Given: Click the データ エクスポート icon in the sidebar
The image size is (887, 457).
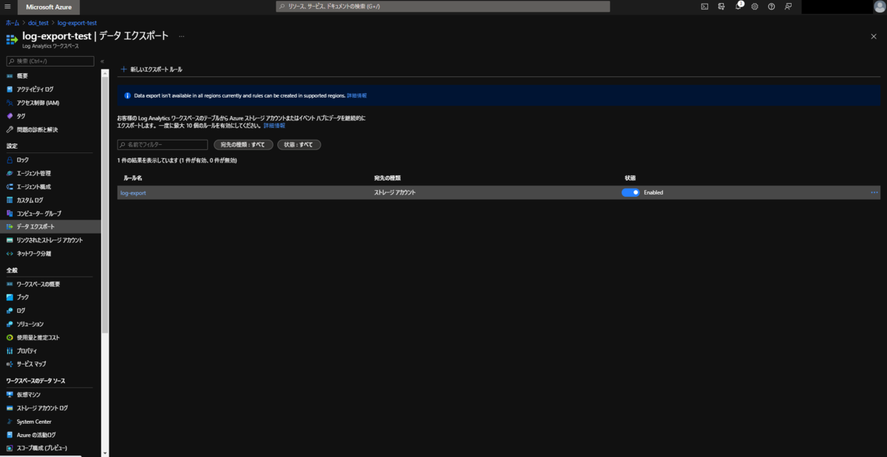Looking at the screenshot, I should (x=10, y=226).
